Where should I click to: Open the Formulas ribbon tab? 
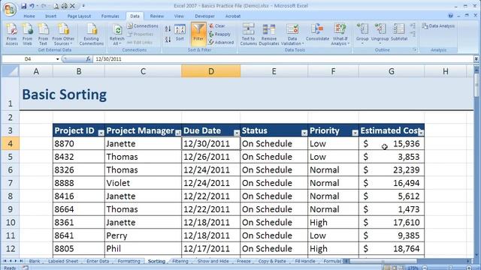pos(110,16)
